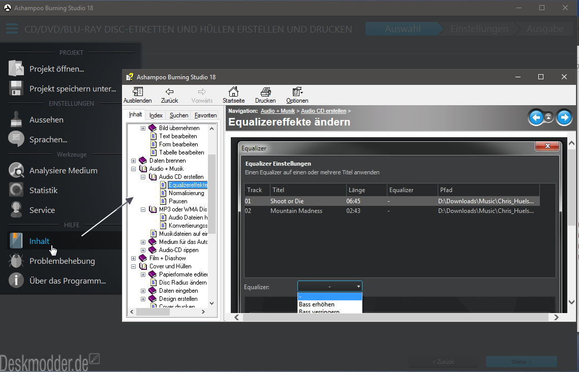Click the Aussehen paintbrush icon
This screenshot has width=579, height=372.
[x=16, y=119]
